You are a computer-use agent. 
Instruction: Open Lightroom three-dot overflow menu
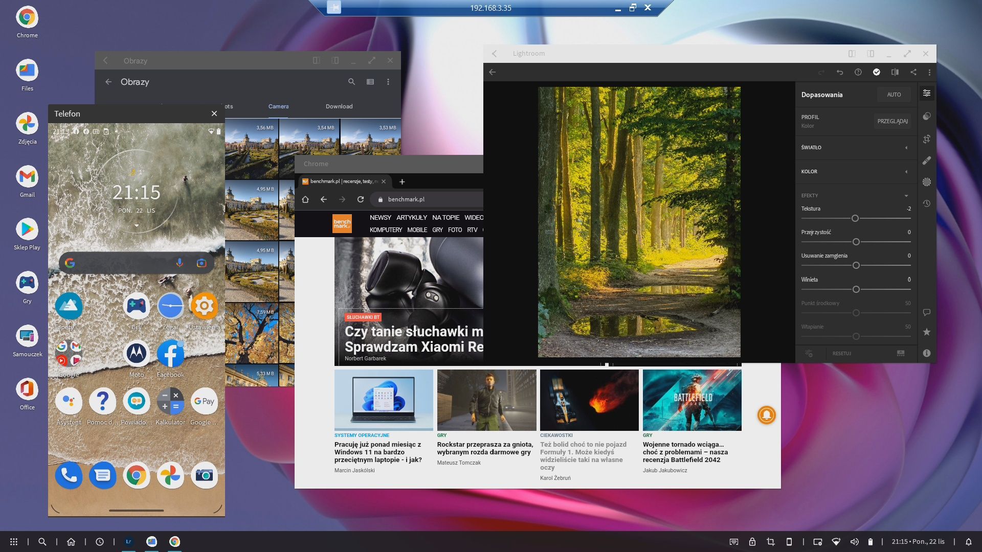point(929,72)
